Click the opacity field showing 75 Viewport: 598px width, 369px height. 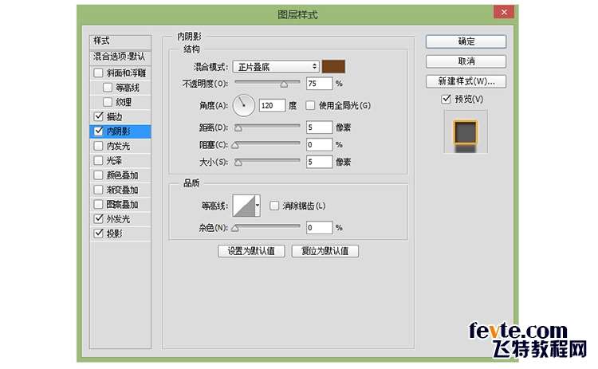pos(319,84)
